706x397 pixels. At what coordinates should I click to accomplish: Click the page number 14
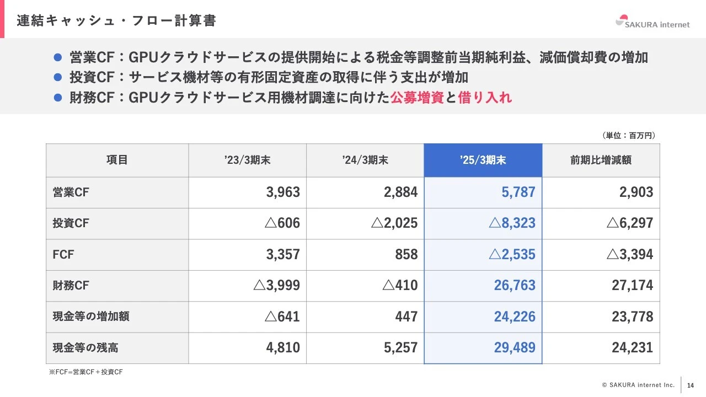point(691,385)
